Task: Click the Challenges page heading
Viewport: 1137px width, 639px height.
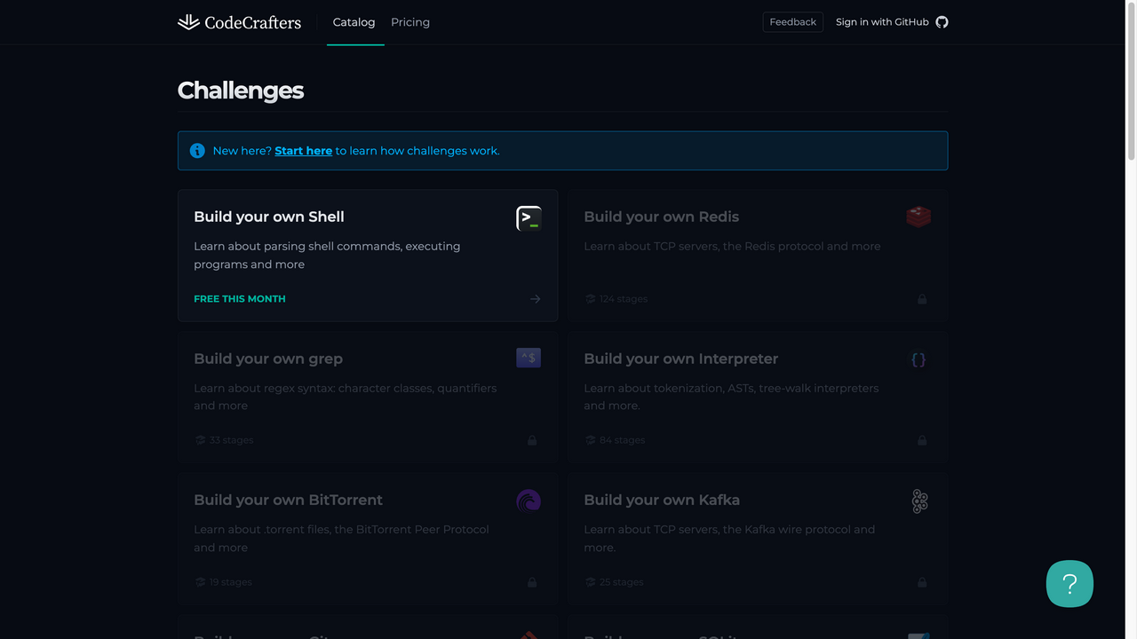Action: coord(241,91)
